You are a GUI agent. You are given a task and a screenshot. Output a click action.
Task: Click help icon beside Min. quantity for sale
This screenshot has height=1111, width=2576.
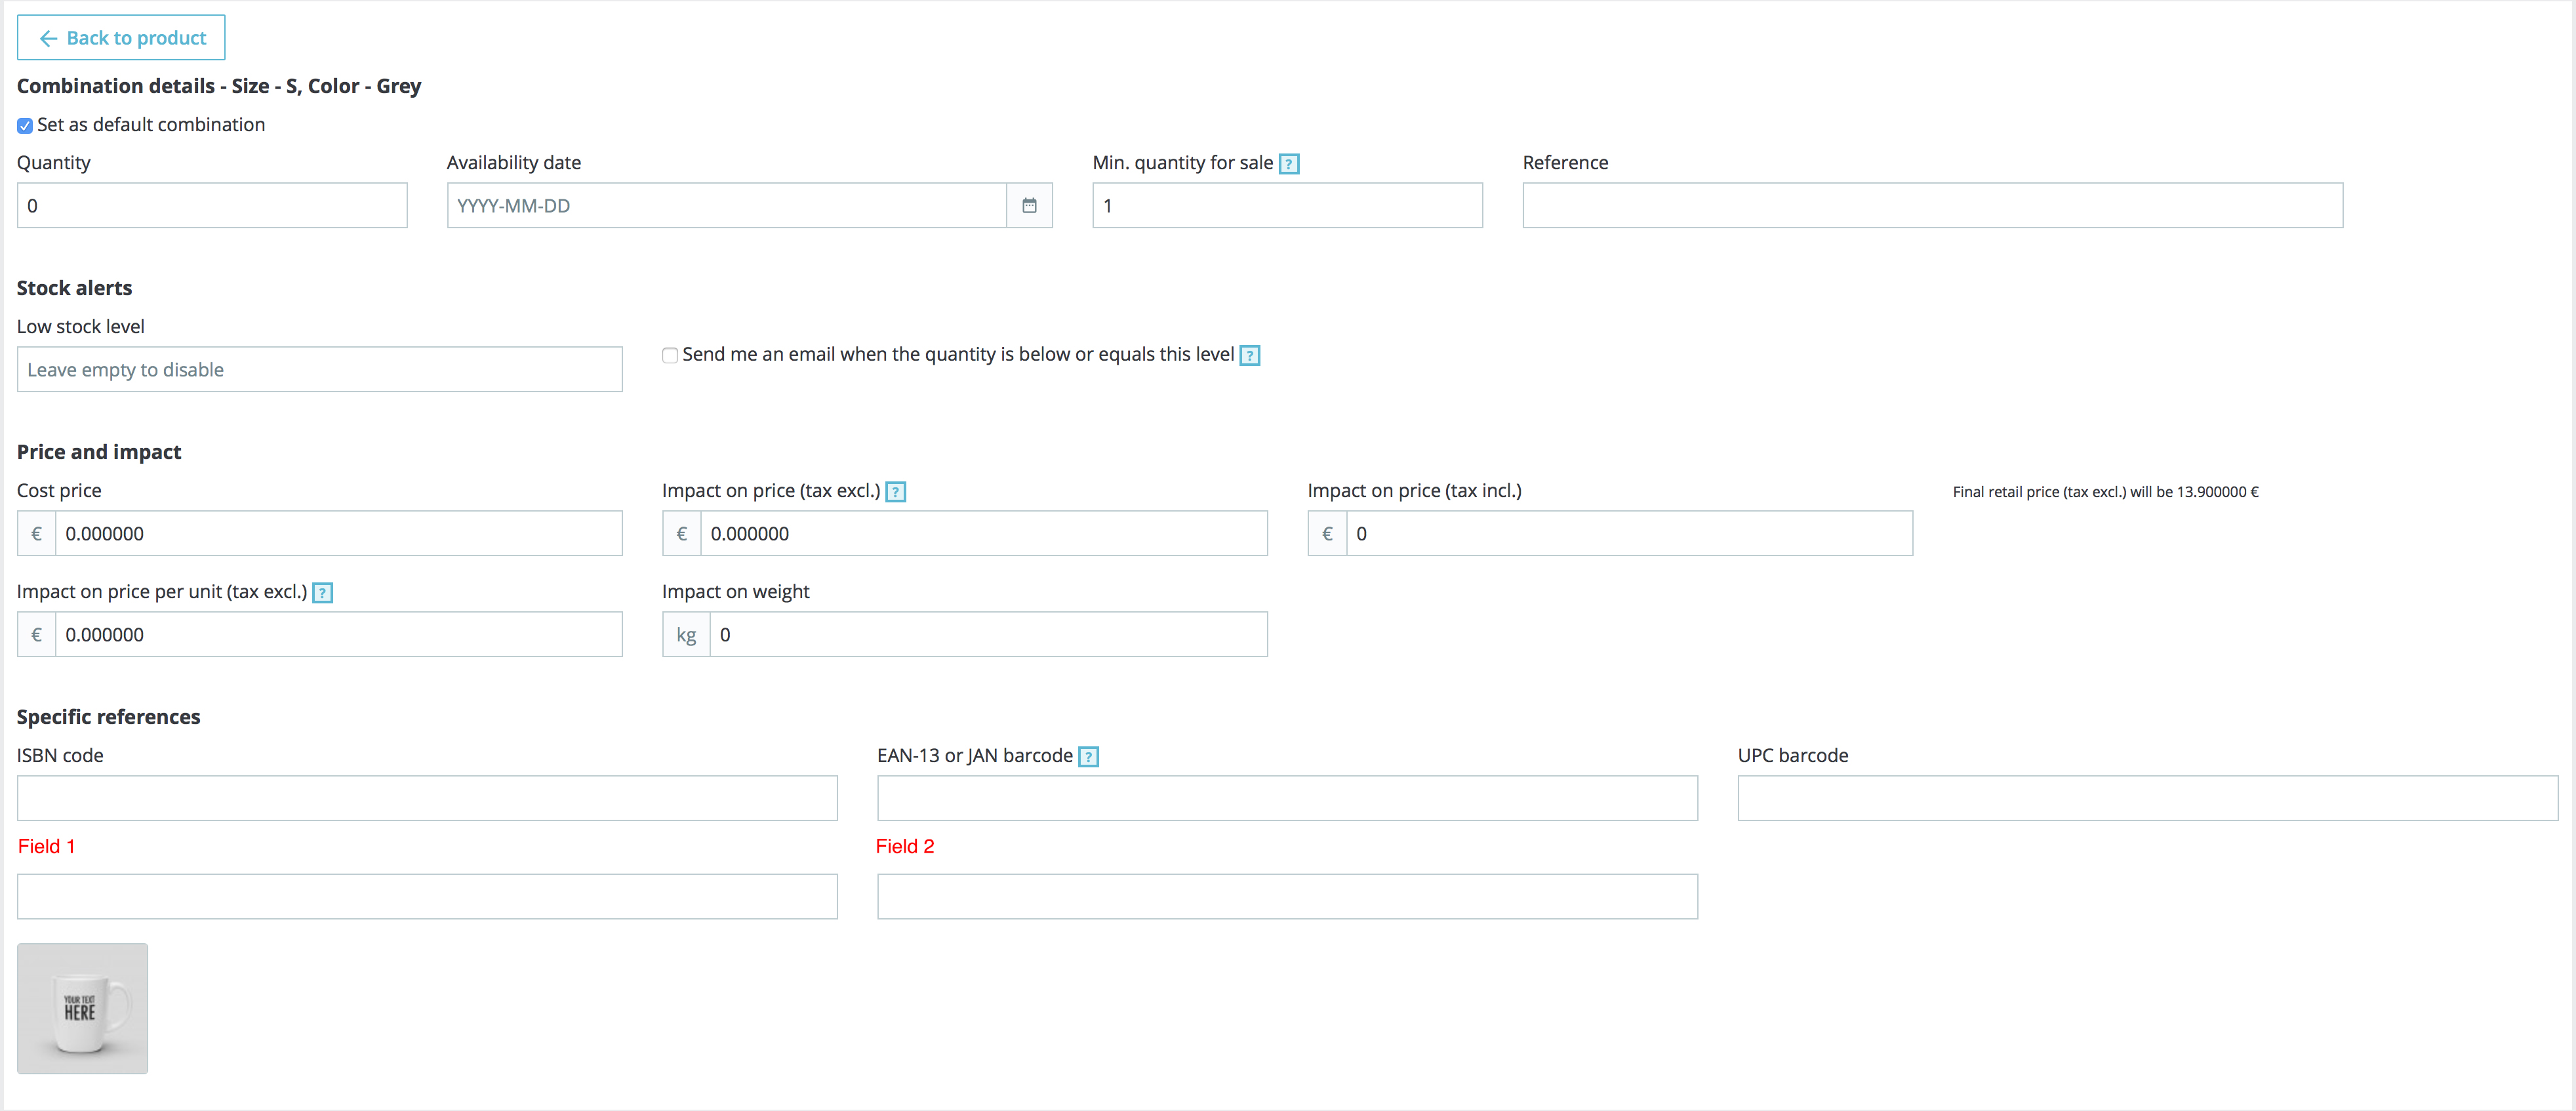1289,163
